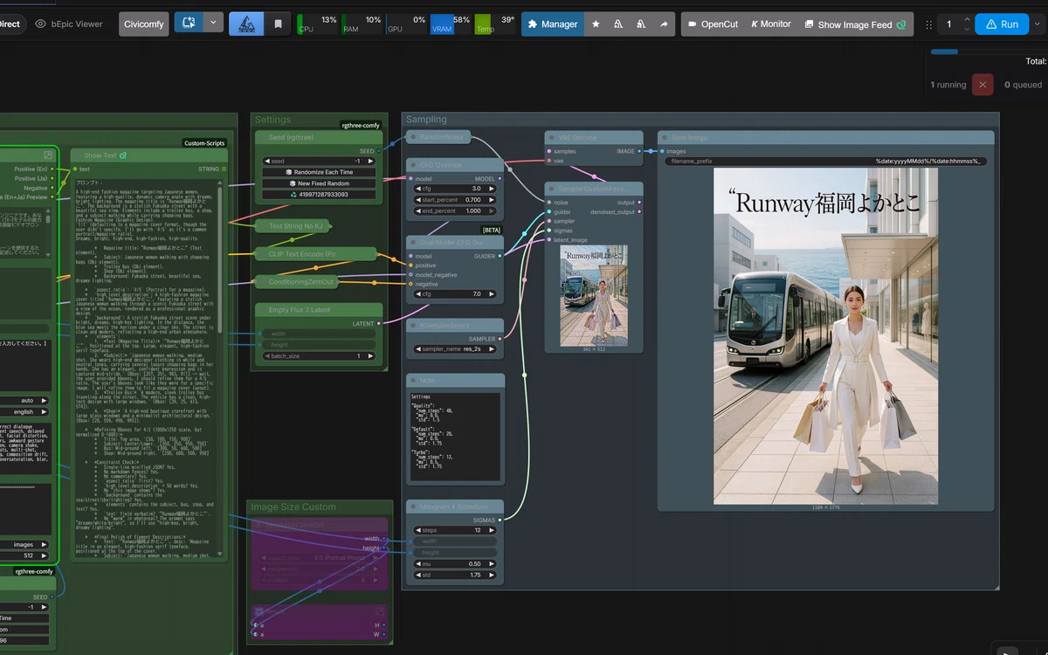1048x655 pixels.
Task: Increase the batch count stepper up arrow
Action: point(966,19)
